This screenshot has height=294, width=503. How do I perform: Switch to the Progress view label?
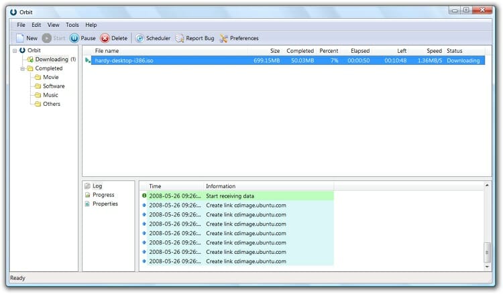[103, 195]
